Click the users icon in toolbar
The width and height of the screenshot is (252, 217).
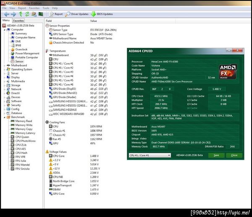34,14
